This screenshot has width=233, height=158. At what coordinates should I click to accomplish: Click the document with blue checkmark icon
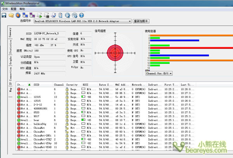[54, 15]
